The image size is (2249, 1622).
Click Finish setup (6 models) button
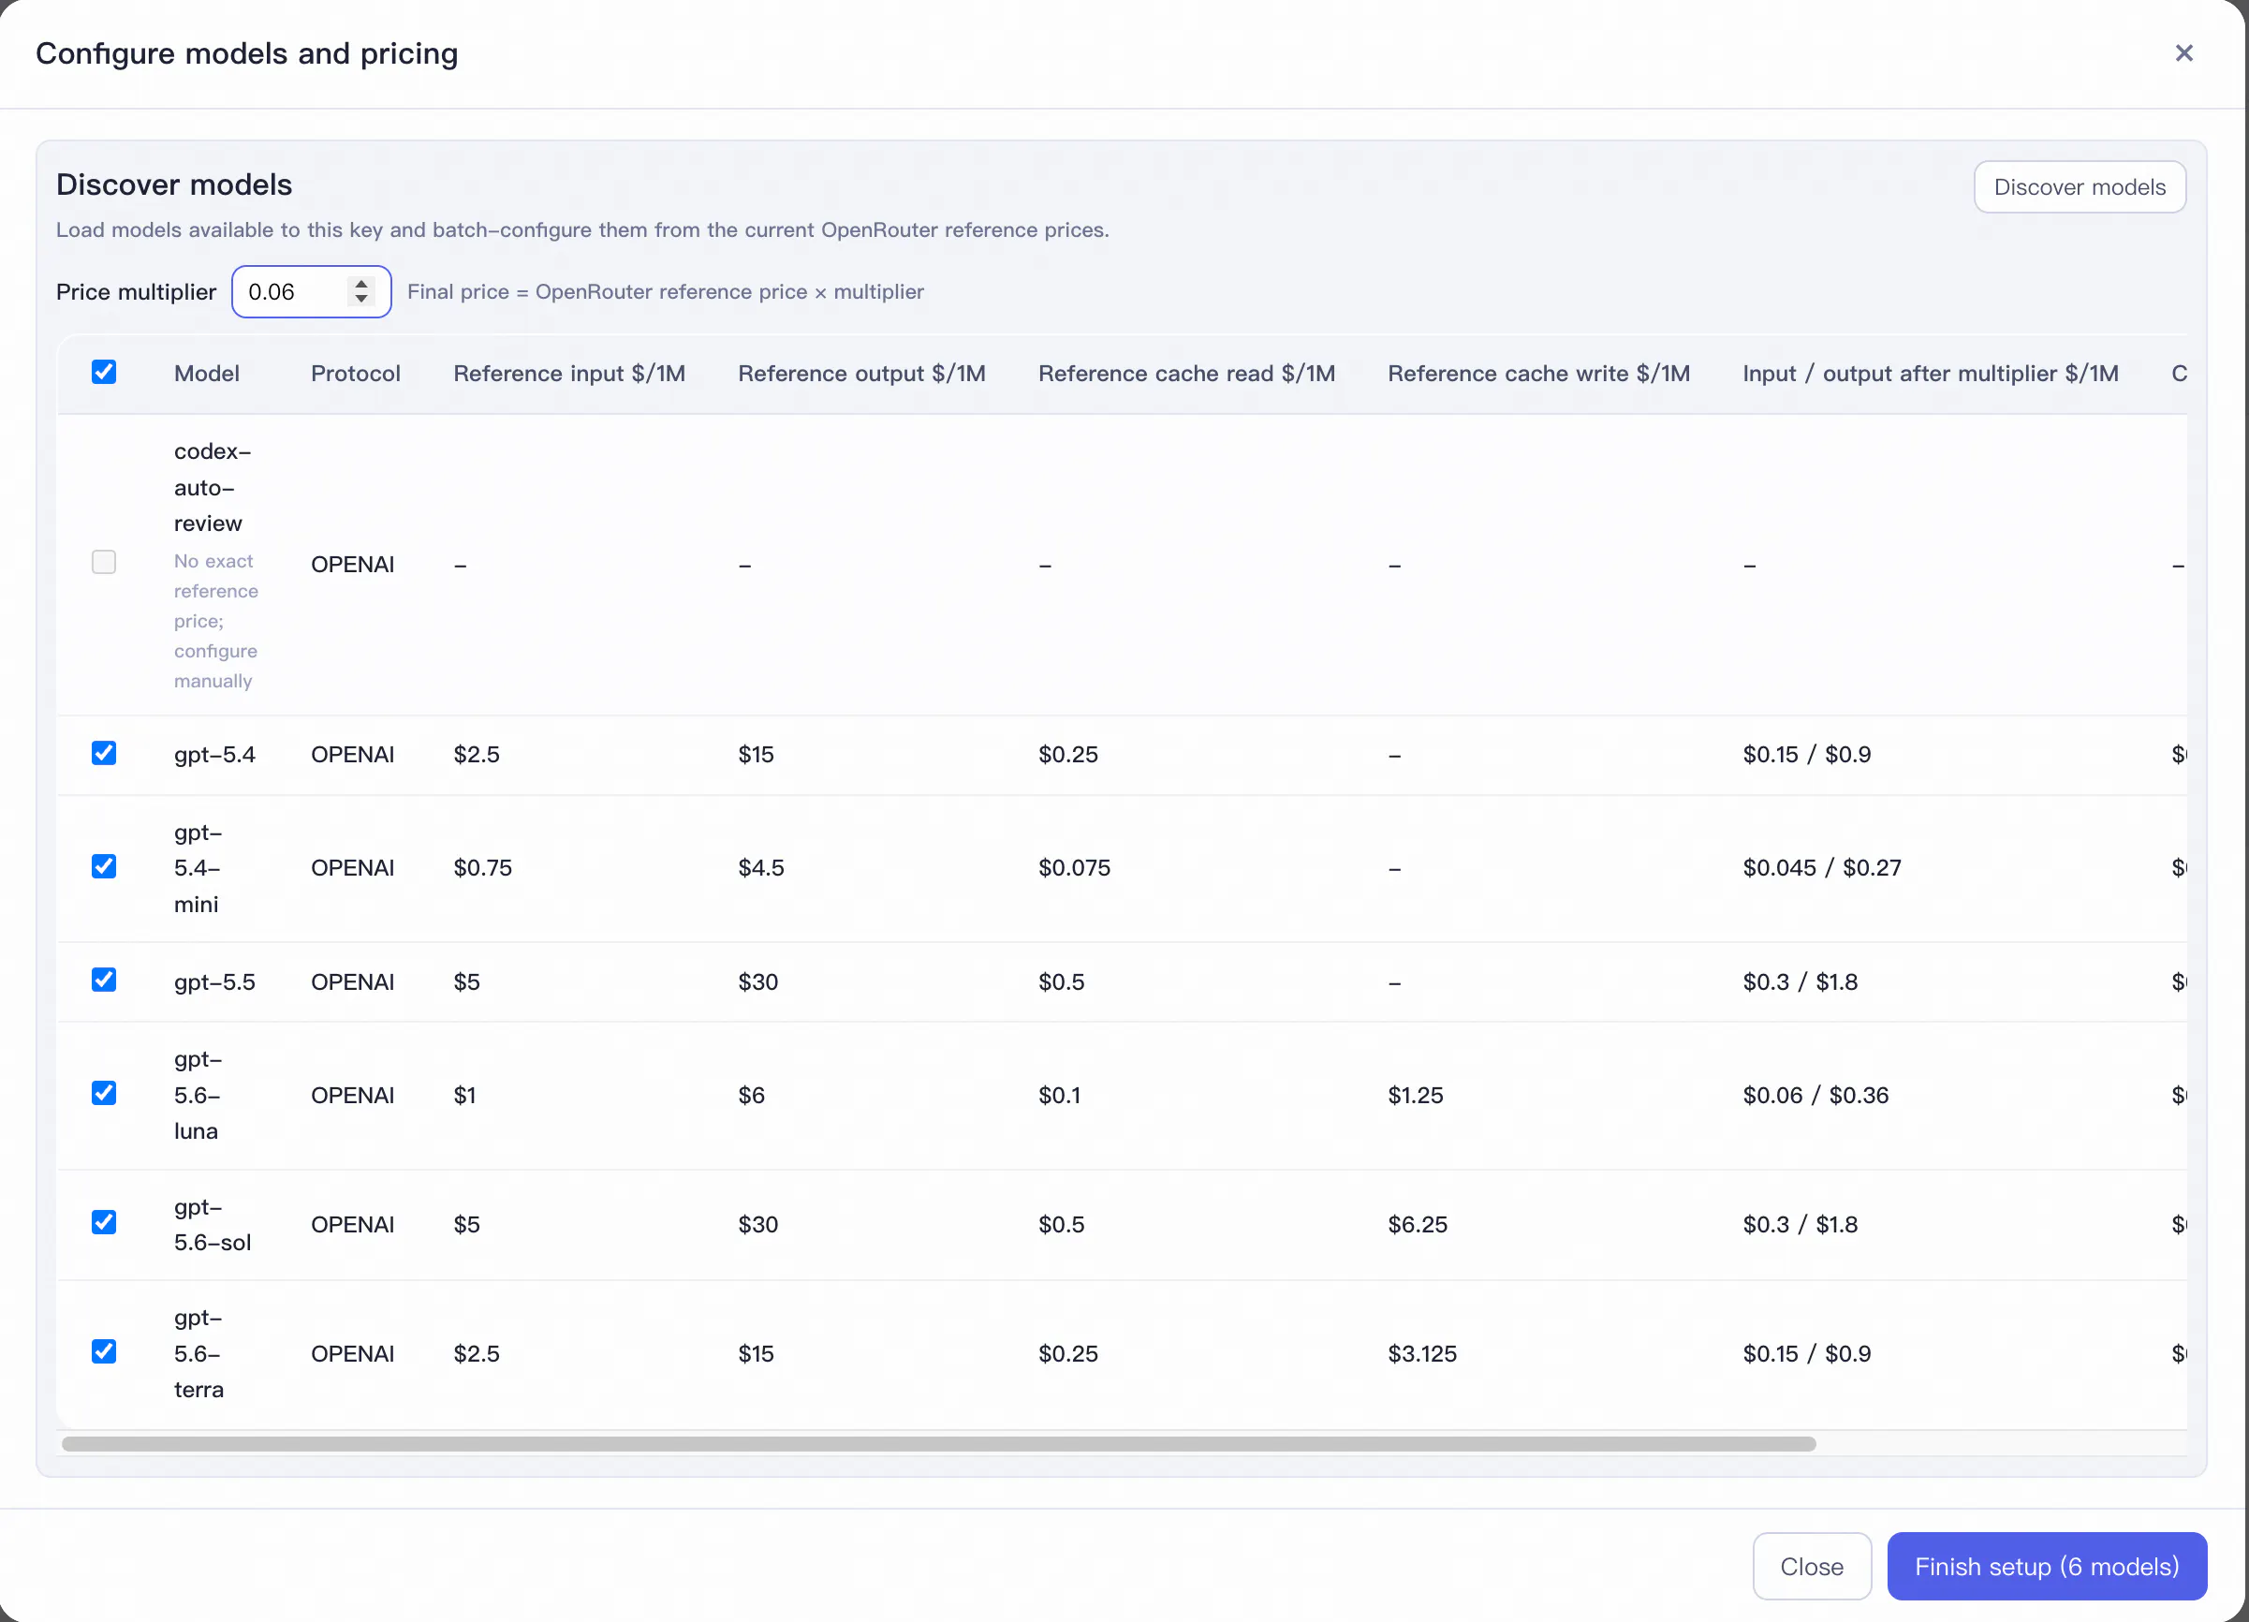point(2047,1567)
